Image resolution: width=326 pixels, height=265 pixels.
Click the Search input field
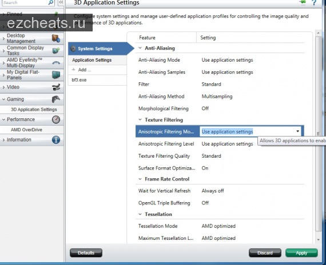25,2
